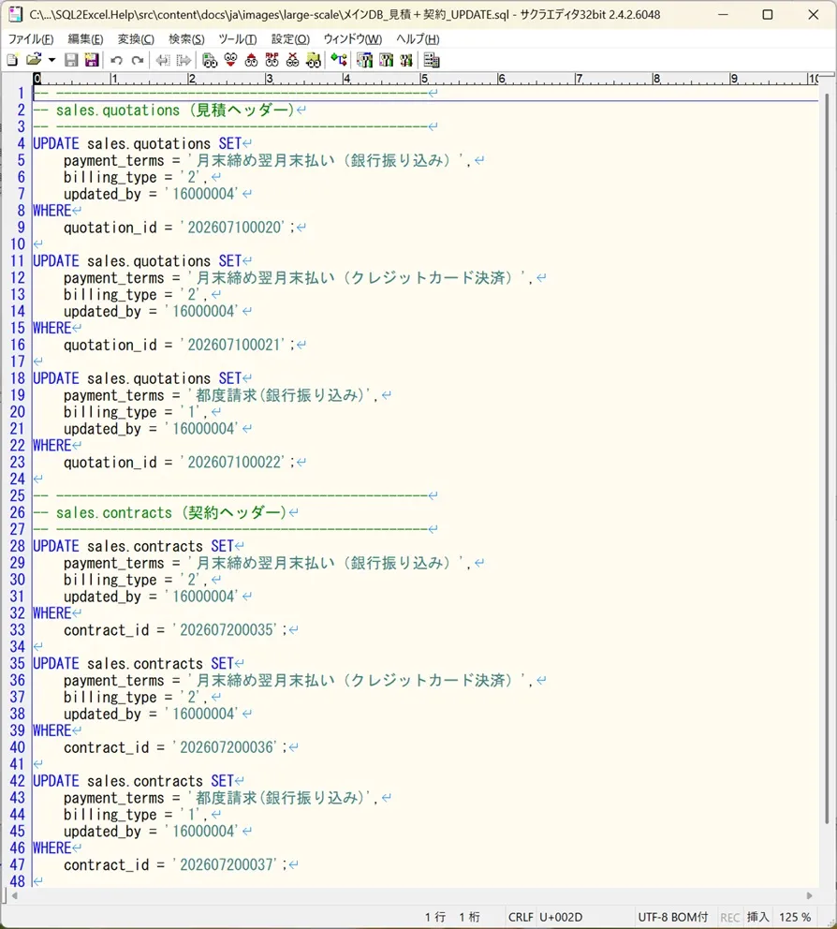837x929 pixels.
Task: Clear search highlight marks icon
Action: coord(293,60)
